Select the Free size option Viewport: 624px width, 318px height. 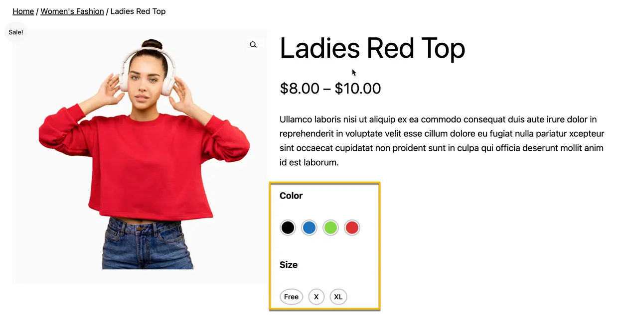click(291, 297)
